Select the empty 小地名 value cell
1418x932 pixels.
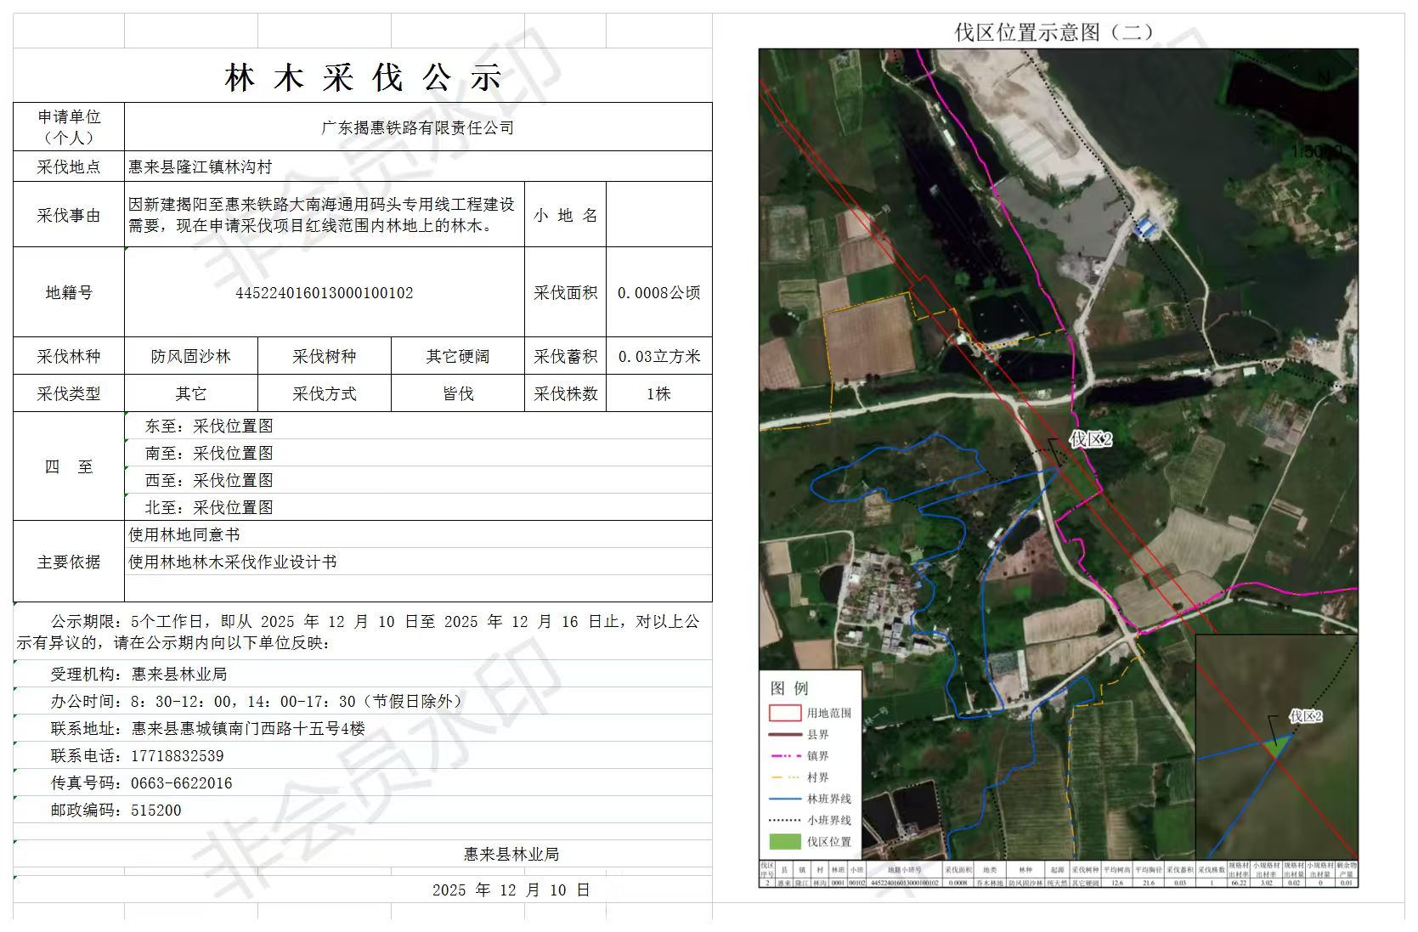(x=658, y=215)
